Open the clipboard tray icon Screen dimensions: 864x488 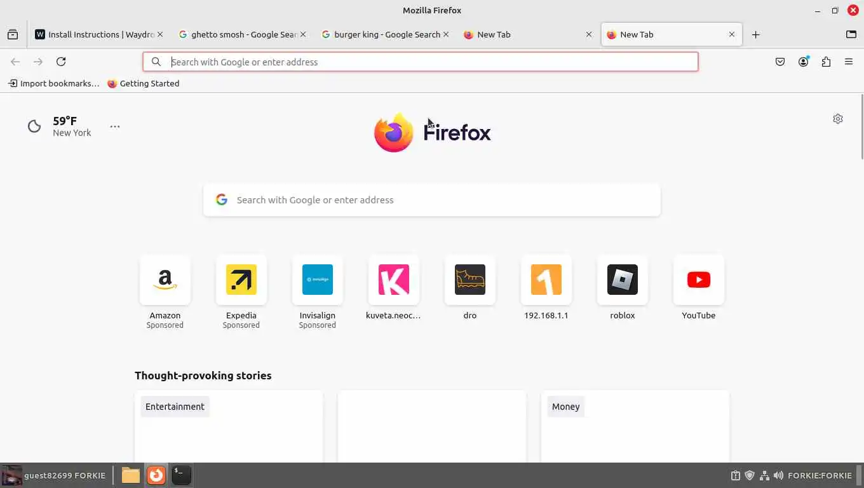(x=735, y=475)
